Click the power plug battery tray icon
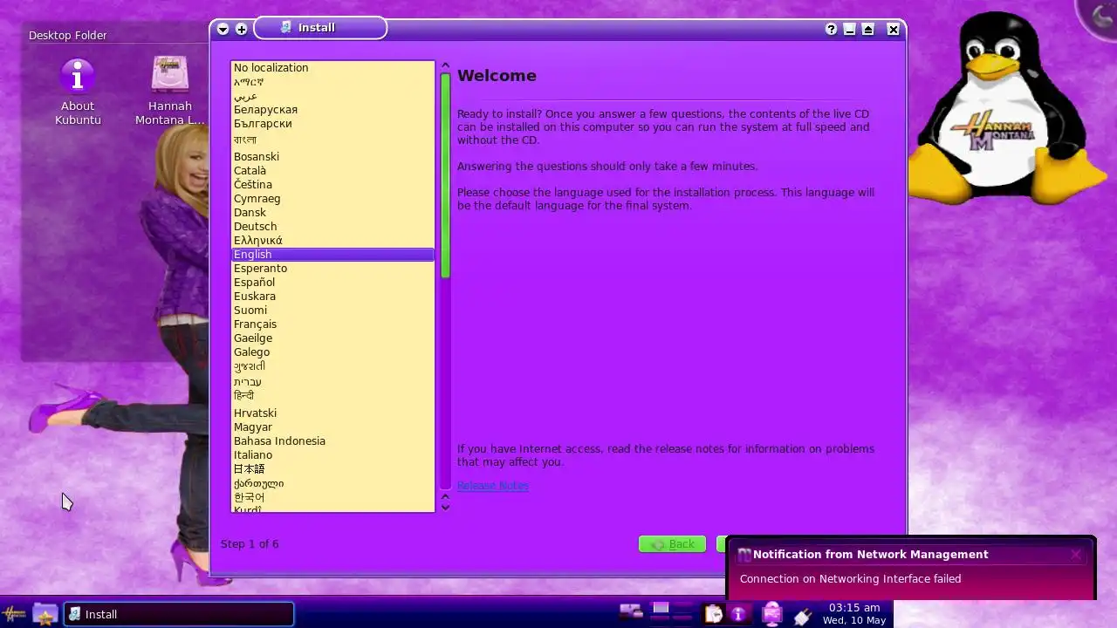1117x628 pixels. point(802,615)
